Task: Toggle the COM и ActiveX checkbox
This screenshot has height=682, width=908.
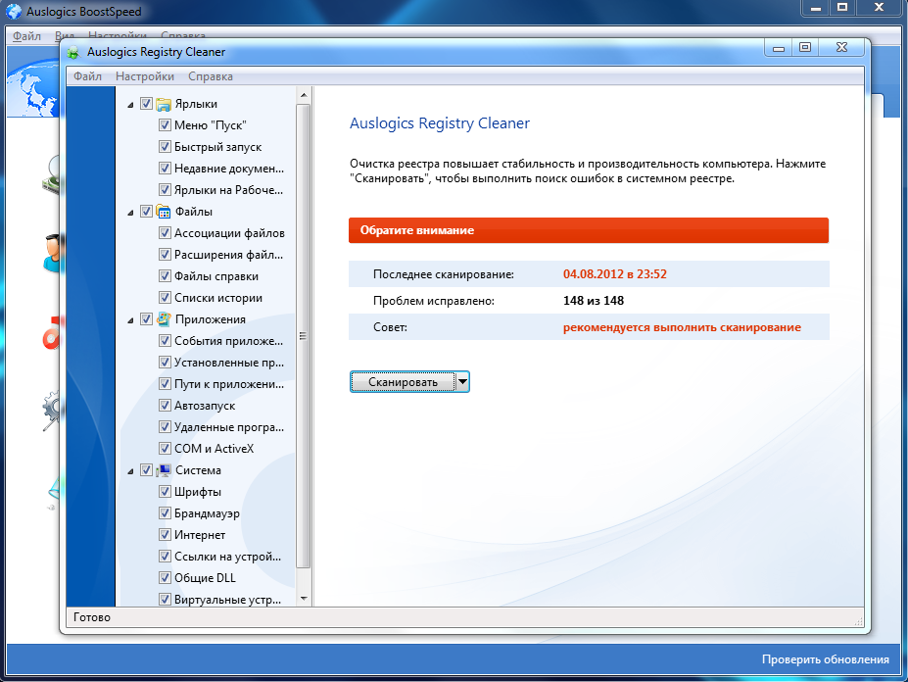Action: coord(165,449)
